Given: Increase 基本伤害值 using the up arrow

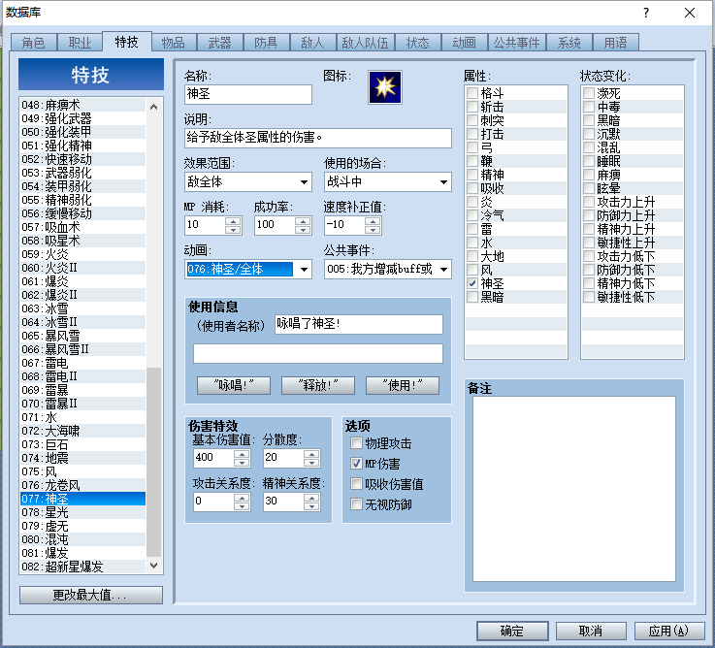Looking at the screenshot, I should [x=242, y=453].
